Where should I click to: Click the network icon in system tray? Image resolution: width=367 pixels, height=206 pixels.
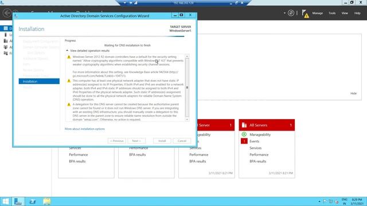coord(331,201)
